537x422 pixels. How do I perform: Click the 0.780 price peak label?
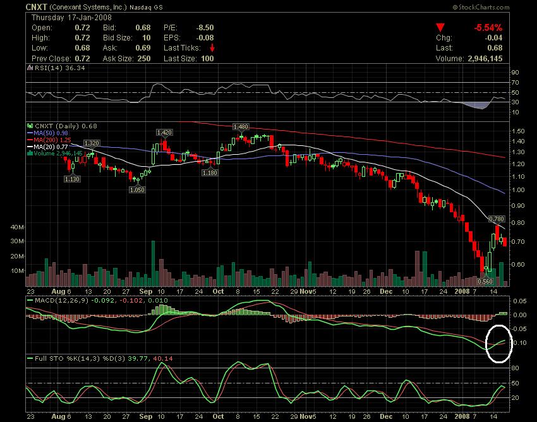(496, 219)
